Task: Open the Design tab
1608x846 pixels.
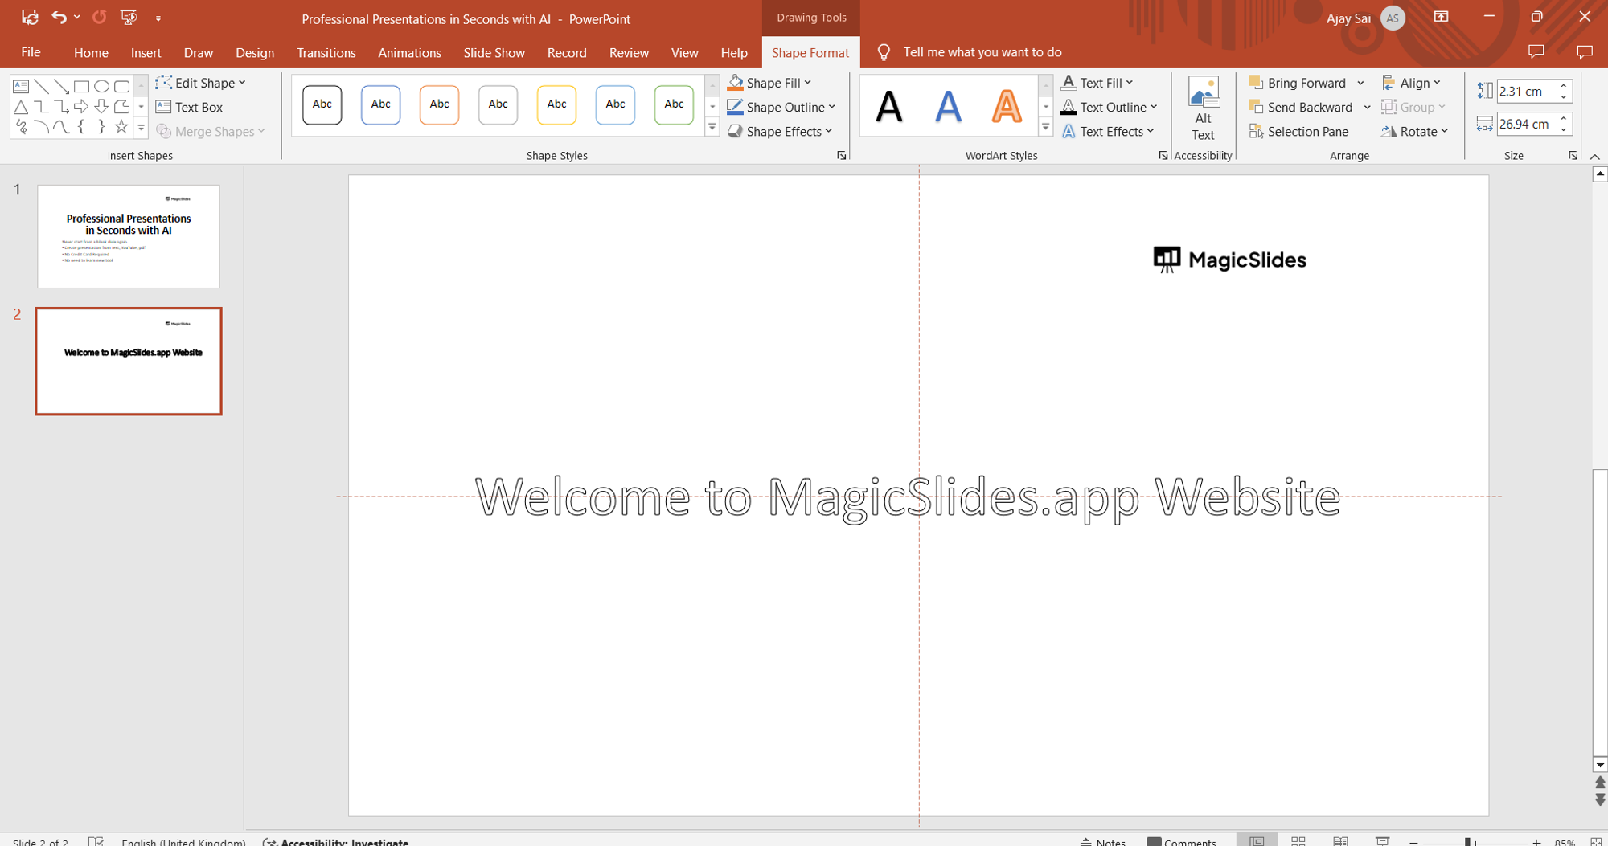Action: (255, 52)
